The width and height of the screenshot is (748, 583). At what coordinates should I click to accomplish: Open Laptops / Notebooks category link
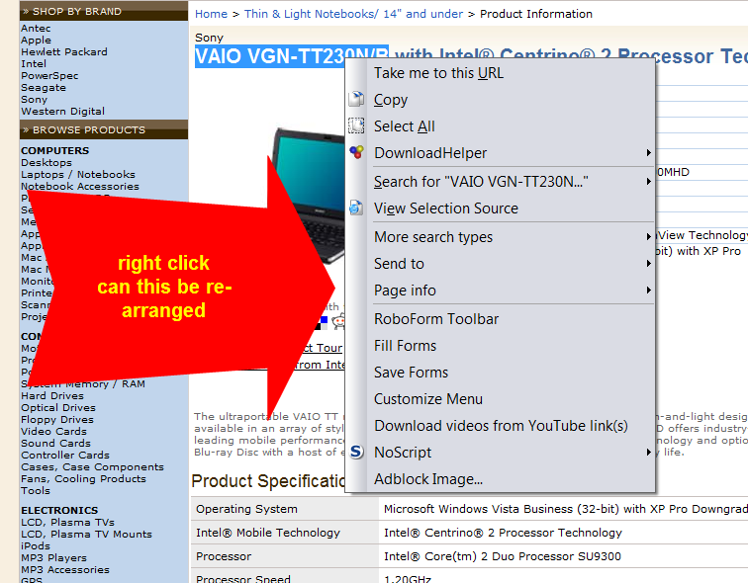click(x=78, y=174)
